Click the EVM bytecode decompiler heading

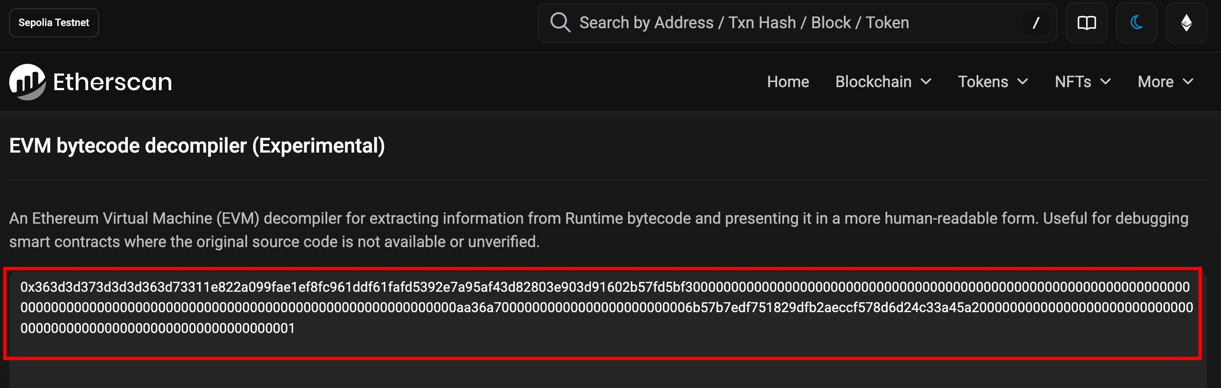[x=197, y=146]
